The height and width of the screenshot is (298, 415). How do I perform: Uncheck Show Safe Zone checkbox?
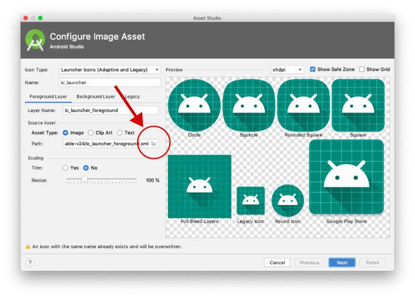[x=312, y=69]
